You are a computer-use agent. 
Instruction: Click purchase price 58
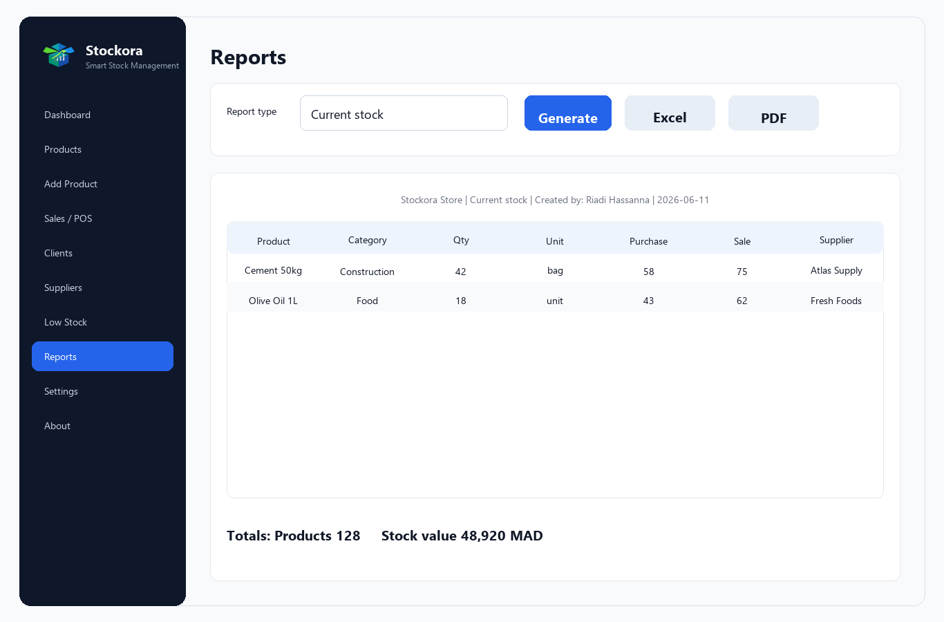[x=648, y=272]
